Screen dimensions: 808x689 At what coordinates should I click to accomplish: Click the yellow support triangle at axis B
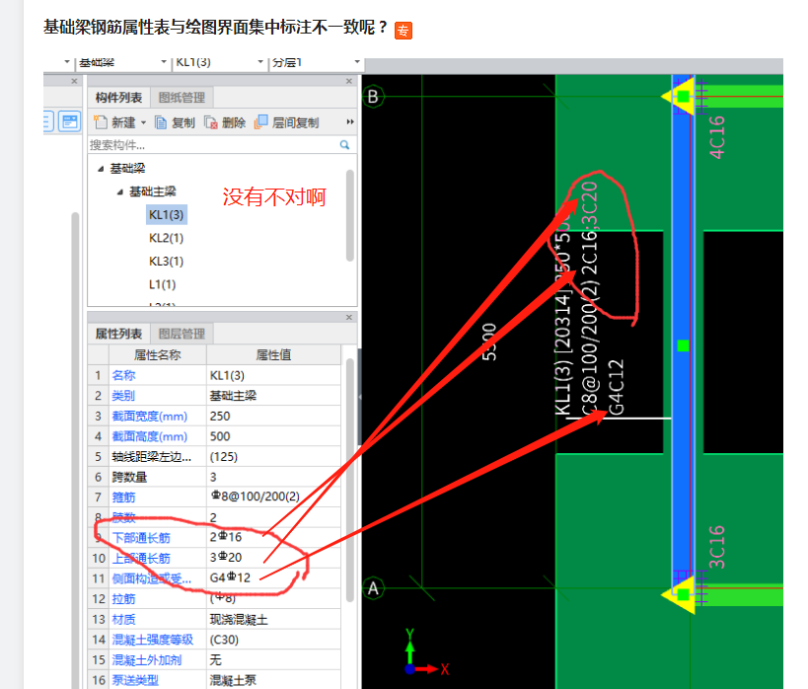click(678, 97)
